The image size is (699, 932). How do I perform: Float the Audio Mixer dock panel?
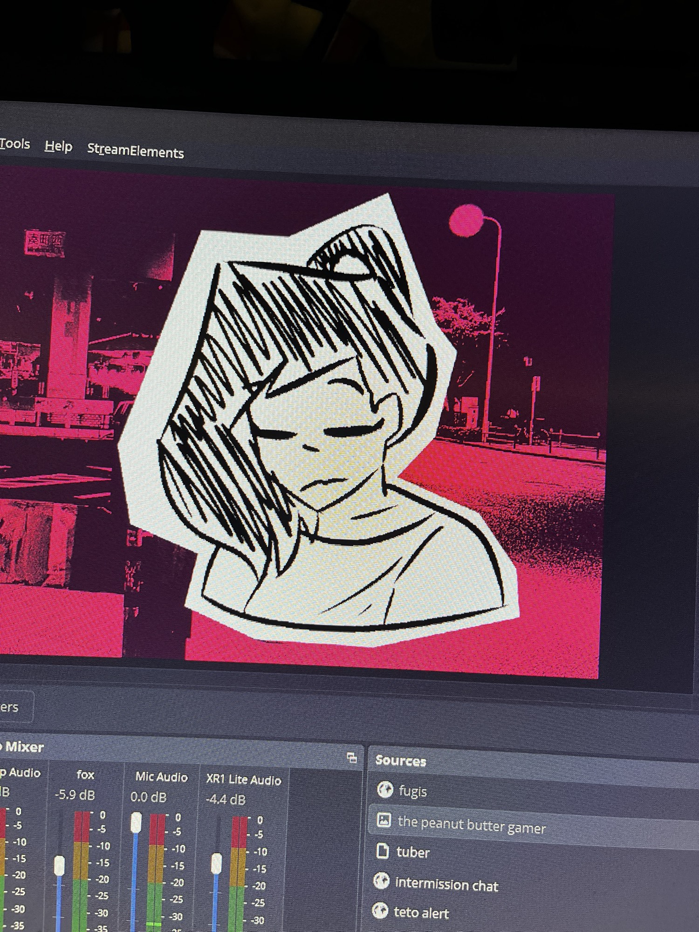tap(352, 758)
